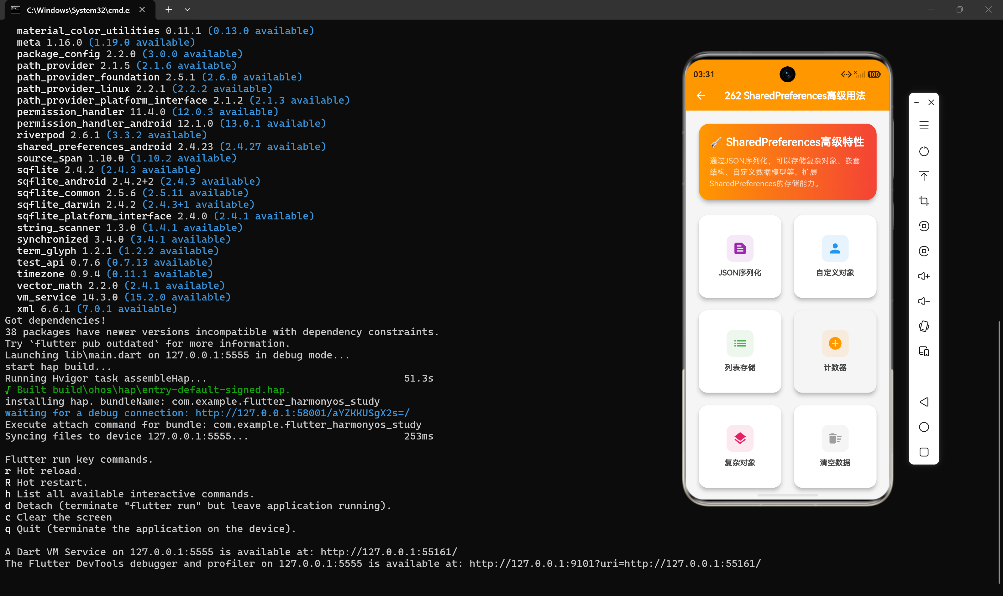The height and width of the screenshot is (596, 1003).
Task: Click the green 'Built build\ohos\hap' line
Action: (147, 390)
